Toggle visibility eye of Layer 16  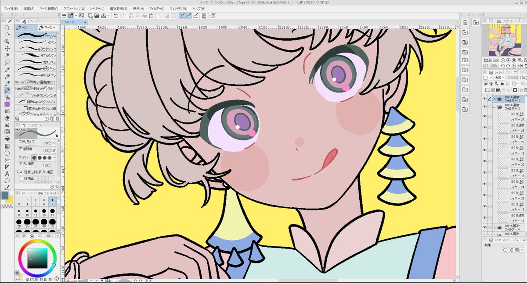[x=484, y=218]
